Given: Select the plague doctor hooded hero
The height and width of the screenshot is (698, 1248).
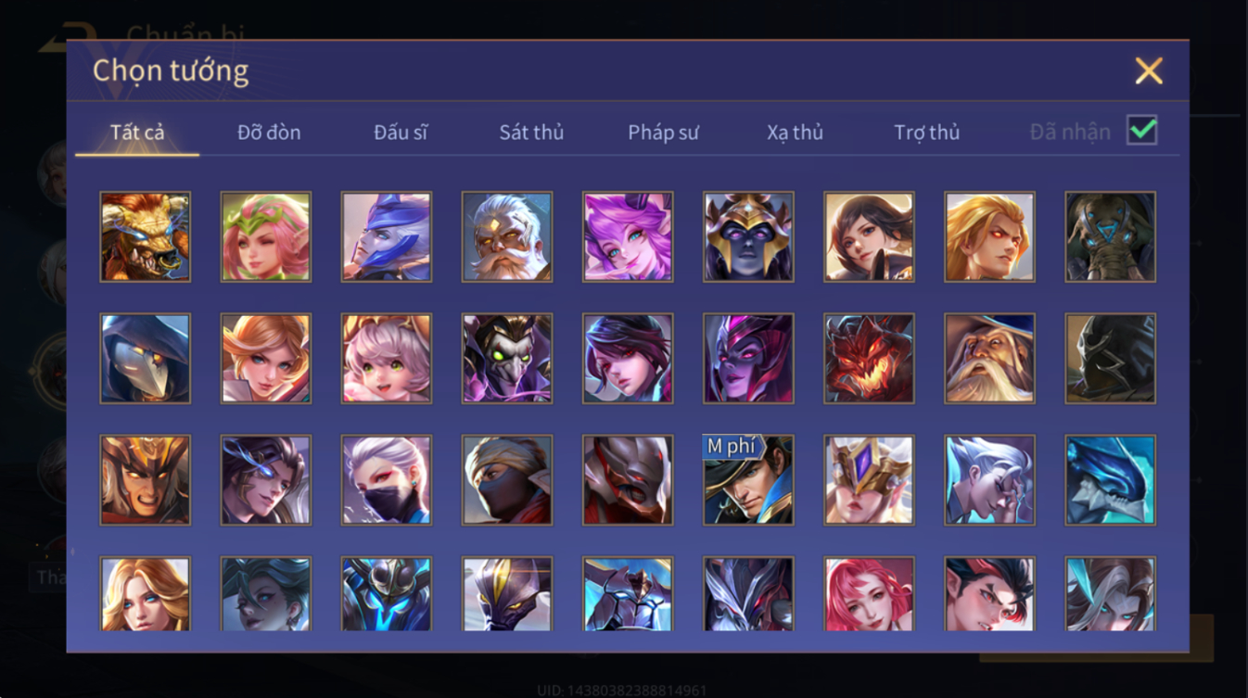Looking at the screenshot, I should coord(146,358).
